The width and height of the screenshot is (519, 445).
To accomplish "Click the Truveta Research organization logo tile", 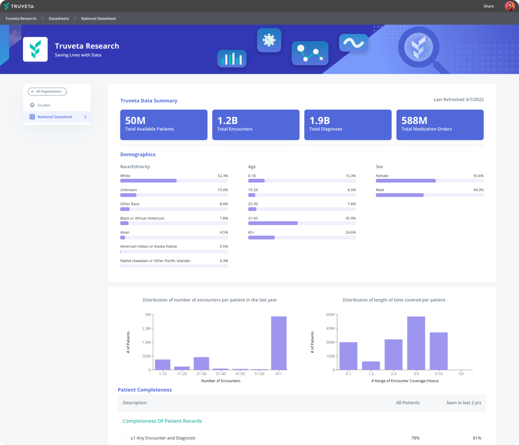I will point(35,49).
